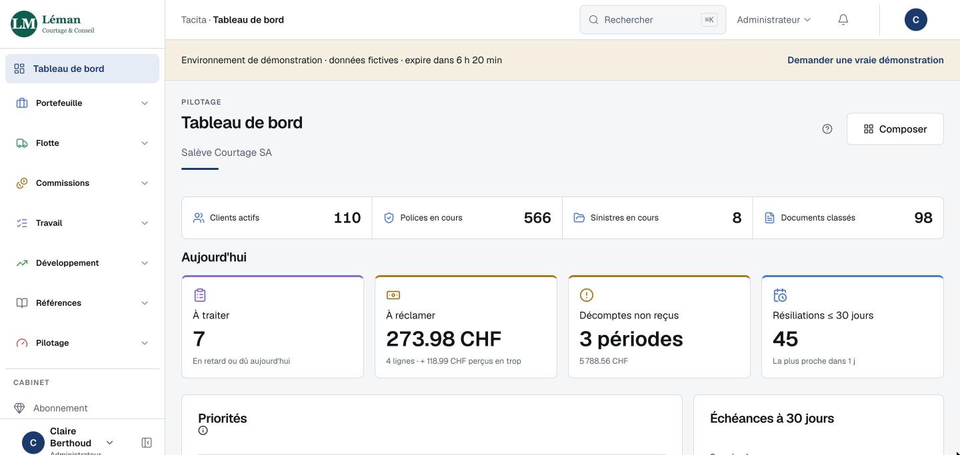
Task: Open the À réclamer 273.98 CHF card
Action: (466, 326)
